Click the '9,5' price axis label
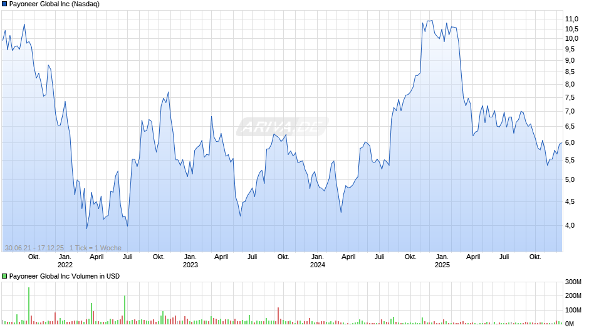This screenshot has height=330, width=589. coord(570,49)
